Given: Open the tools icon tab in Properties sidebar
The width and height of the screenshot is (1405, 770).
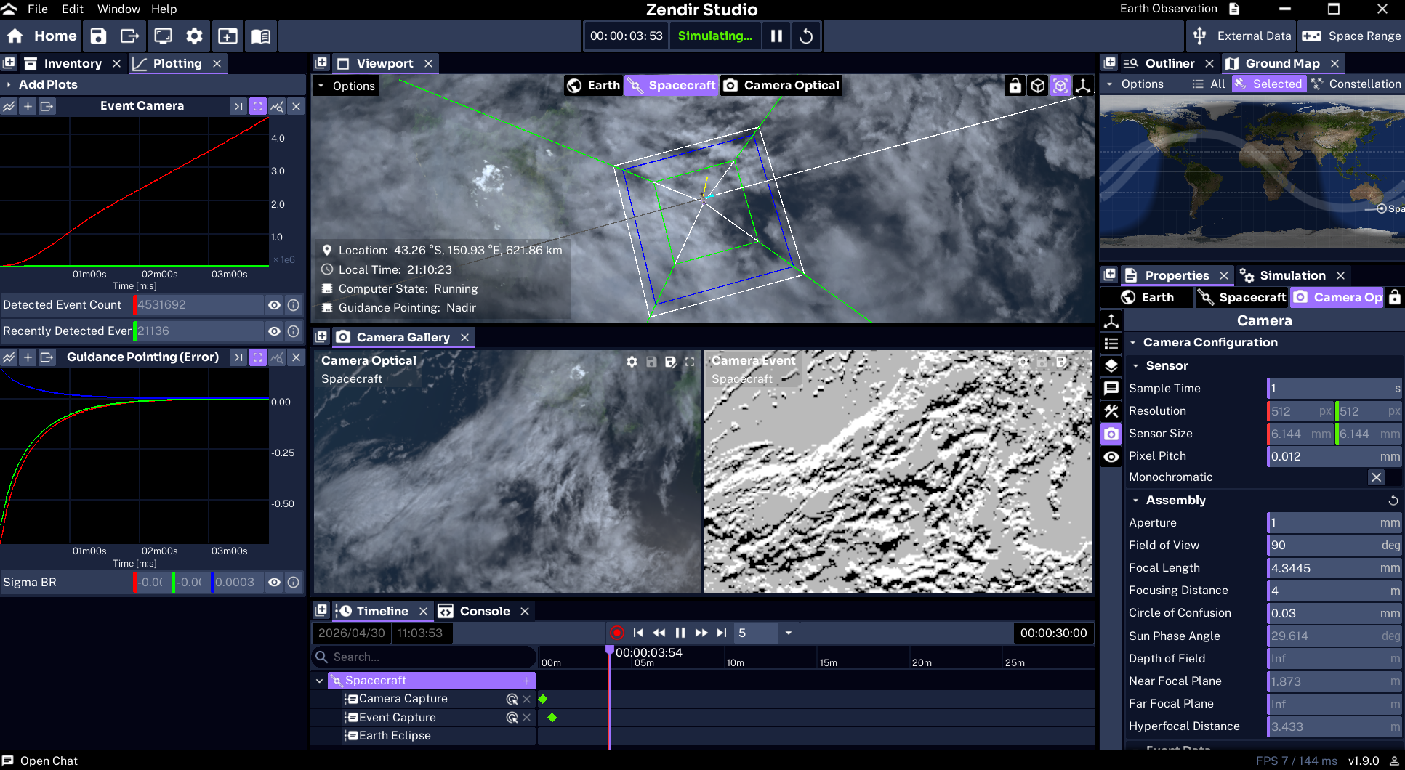Looking at the screenshot, I should coord(1111,411).
